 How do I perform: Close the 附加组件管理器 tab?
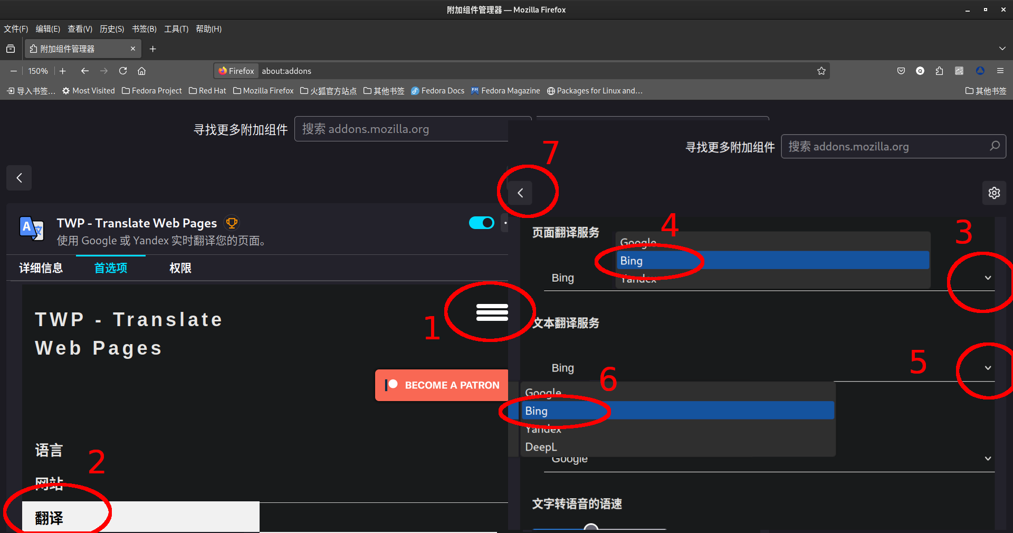133,49
